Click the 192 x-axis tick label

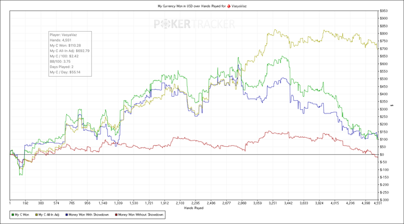pos(25,203)
